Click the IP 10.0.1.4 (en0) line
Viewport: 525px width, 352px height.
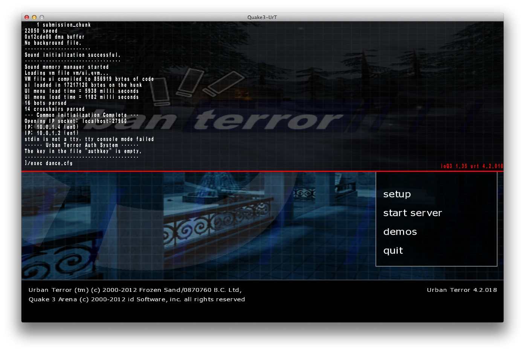(x=52, y=127)
